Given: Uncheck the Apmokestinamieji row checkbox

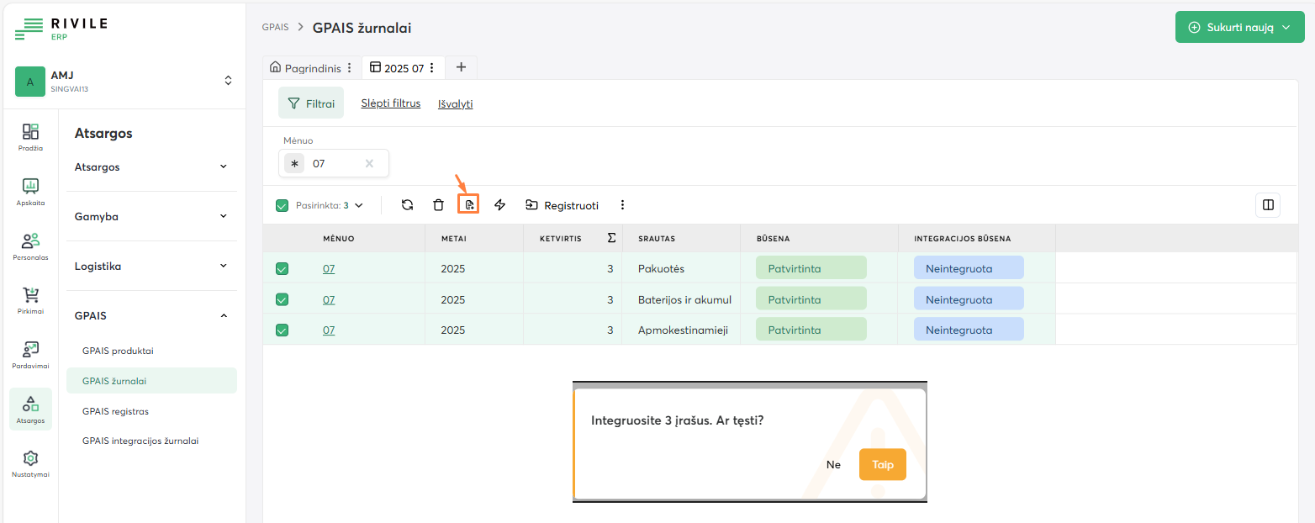Looking at the screenshot, I should pos(283,330).
